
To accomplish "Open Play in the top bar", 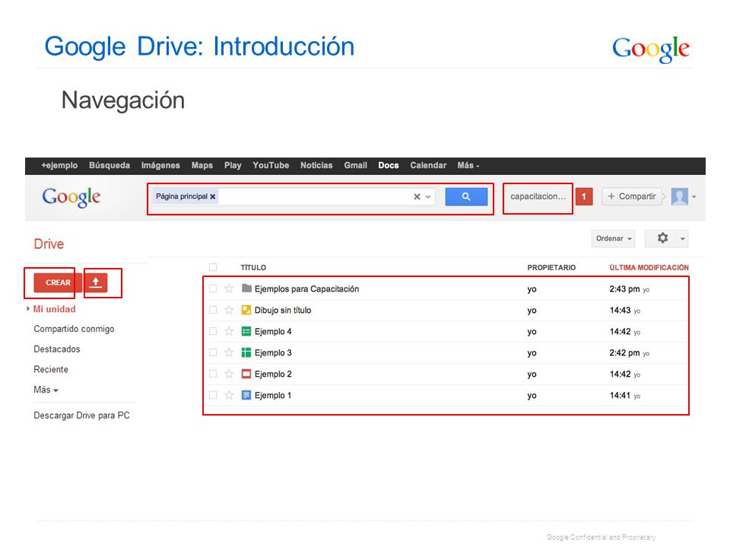I will [x=233, y=165].
